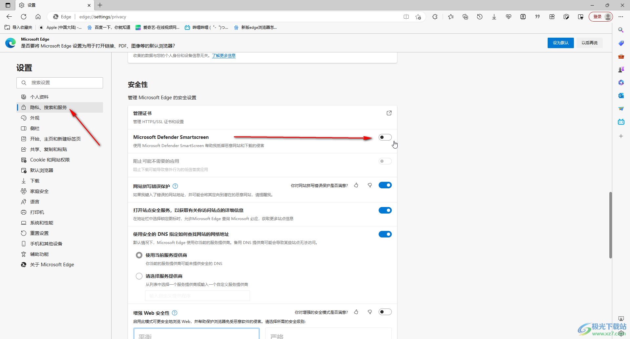This screenshot has width=630, height=339.
Task: Refresh the settings page
Action: (24, 17)
